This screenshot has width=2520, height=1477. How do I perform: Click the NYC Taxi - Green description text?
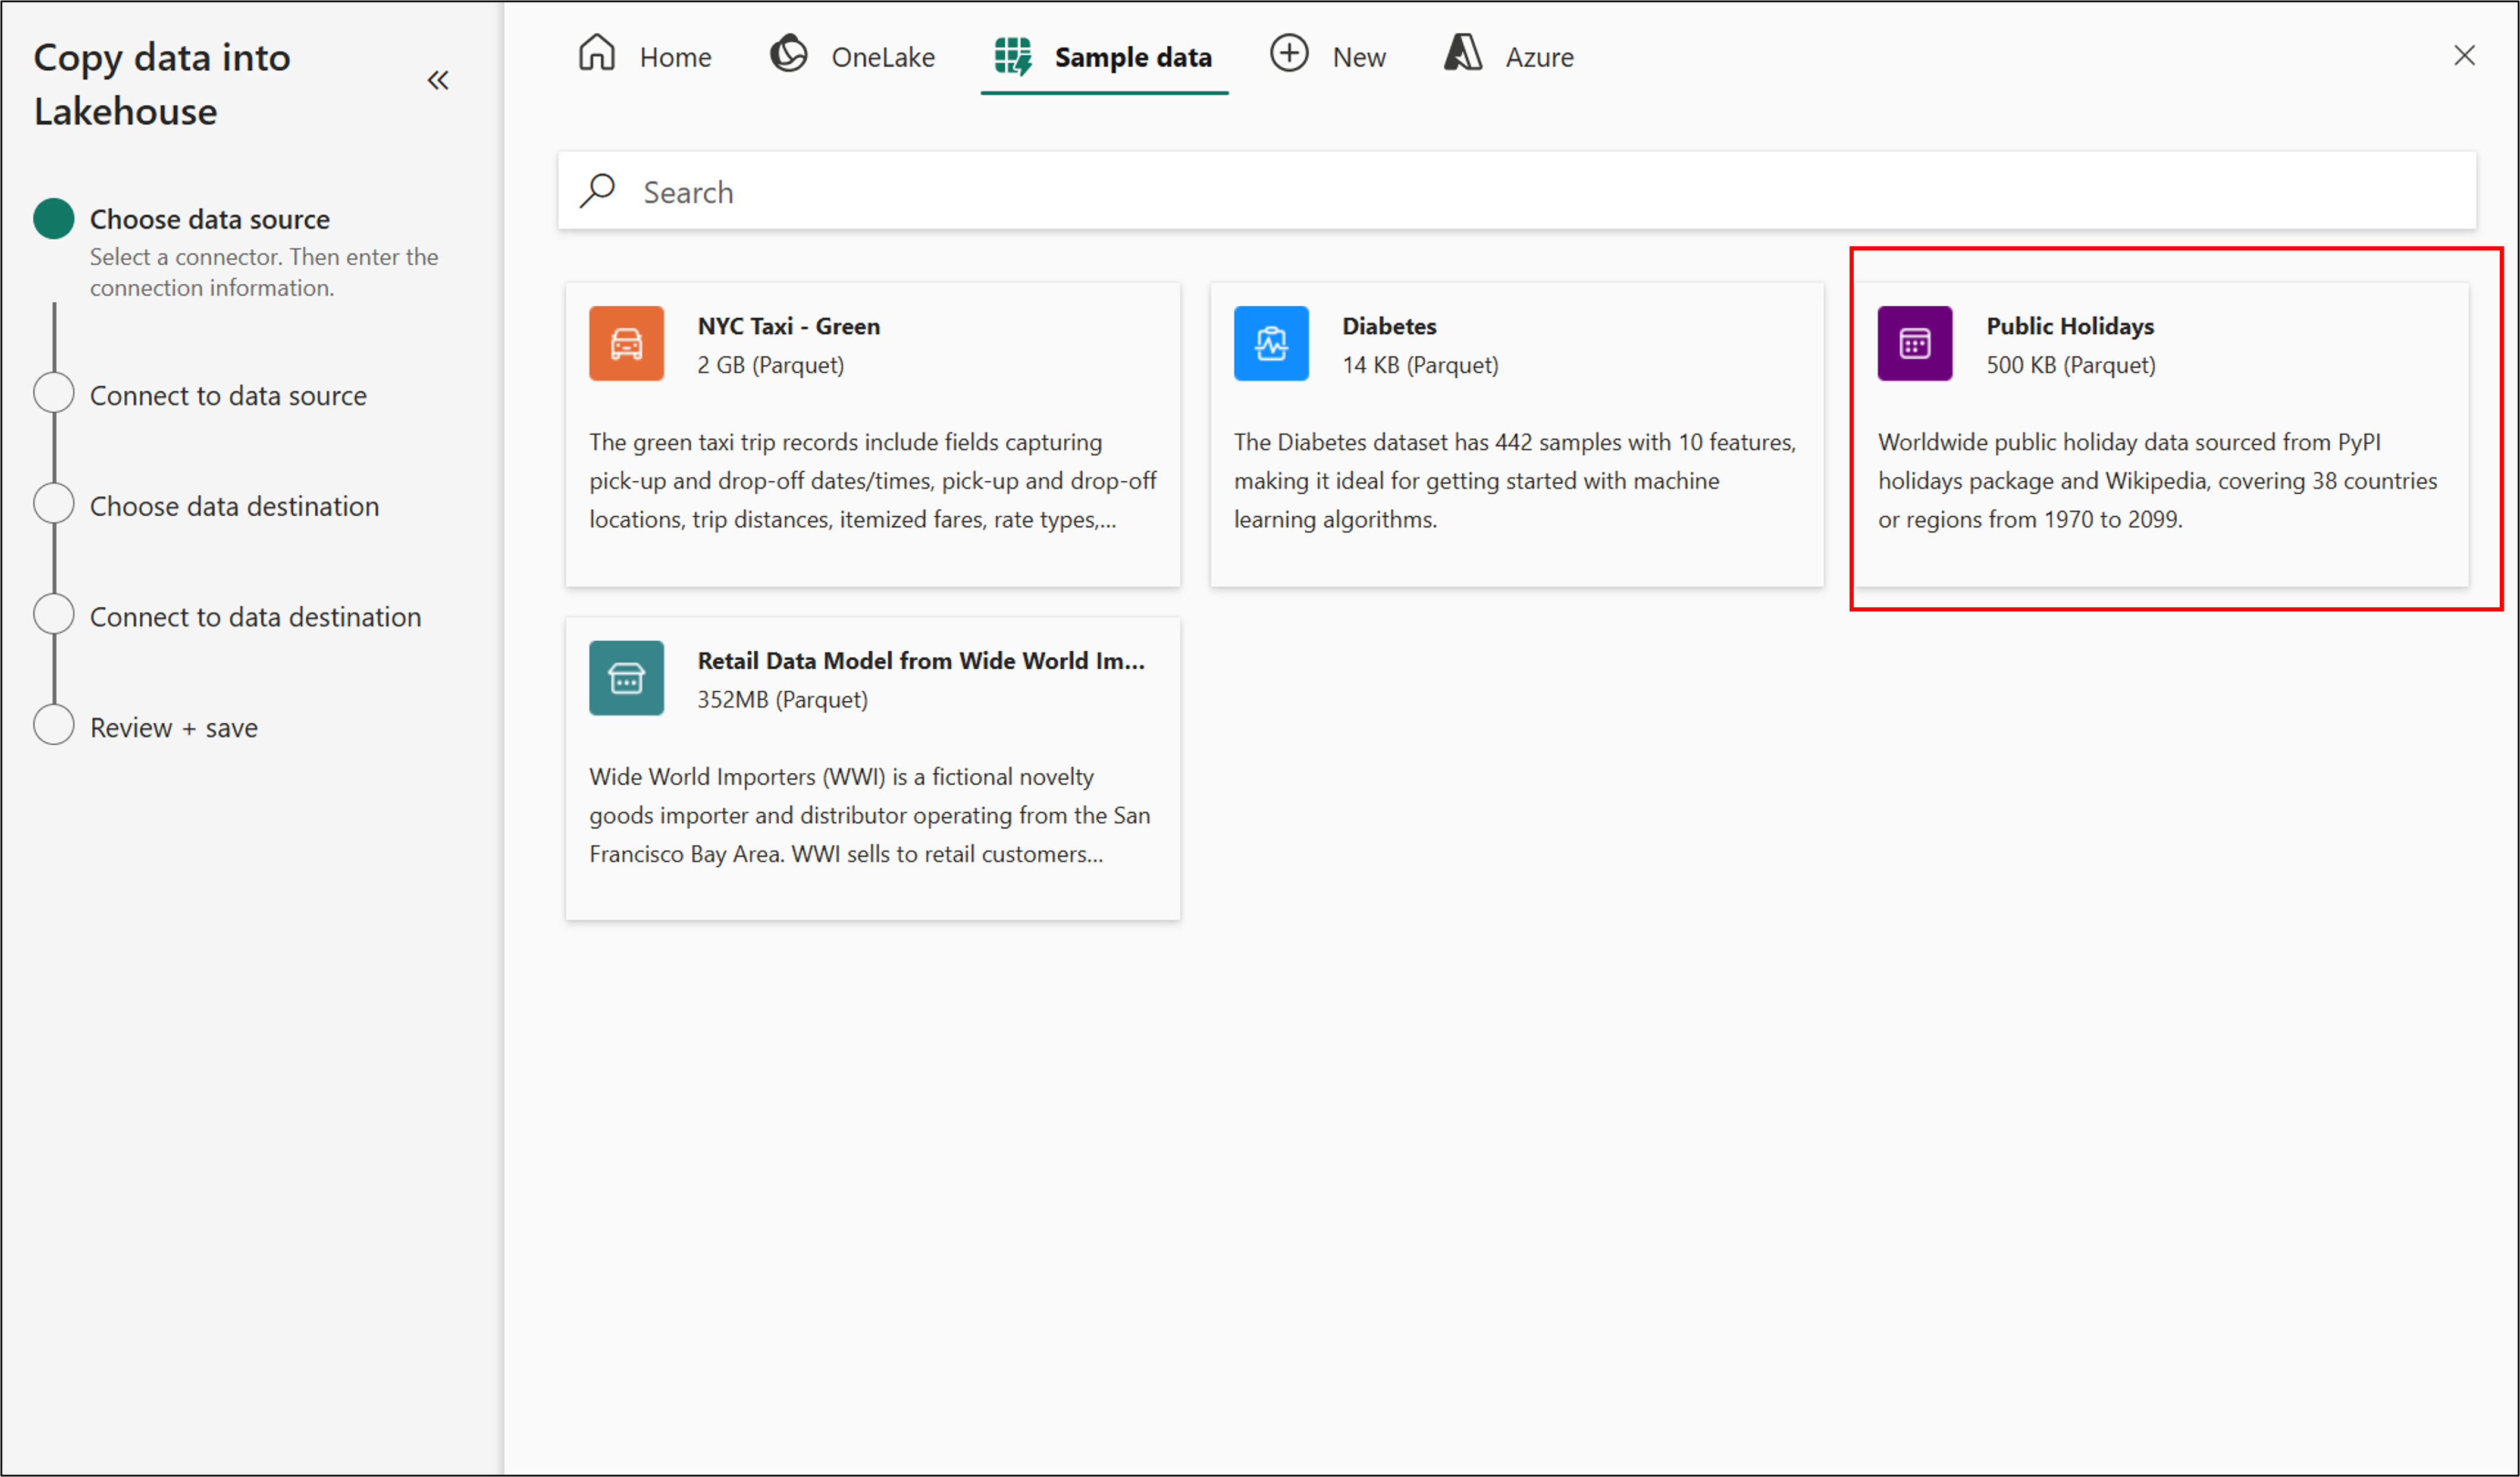pyautogui.click(x=871, y=481)
